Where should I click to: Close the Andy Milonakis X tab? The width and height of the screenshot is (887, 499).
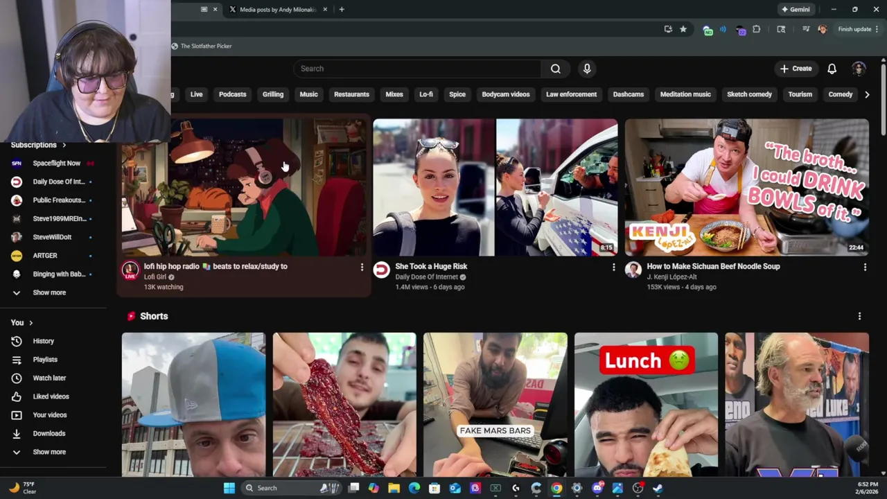click(324, 10)
